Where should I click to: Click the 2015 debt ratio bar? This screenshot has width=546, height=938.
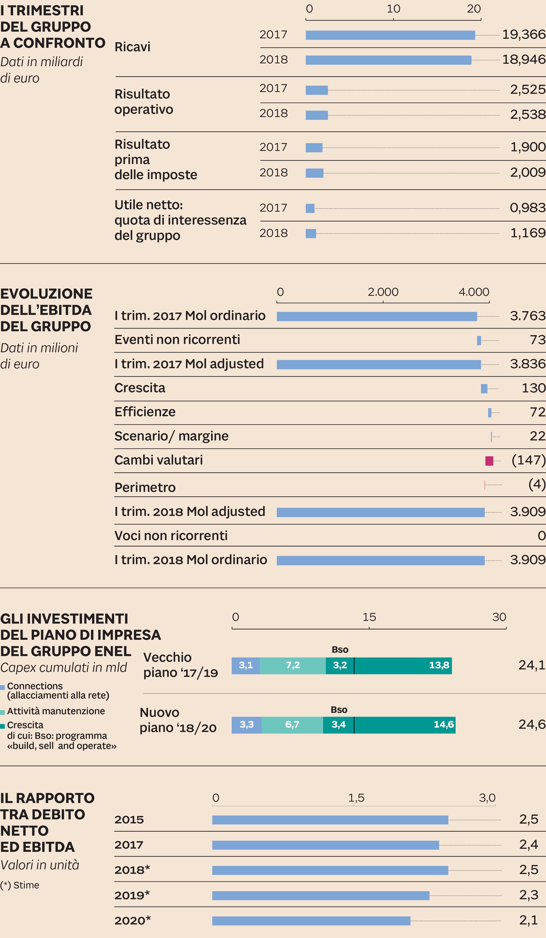coord(330,820)
